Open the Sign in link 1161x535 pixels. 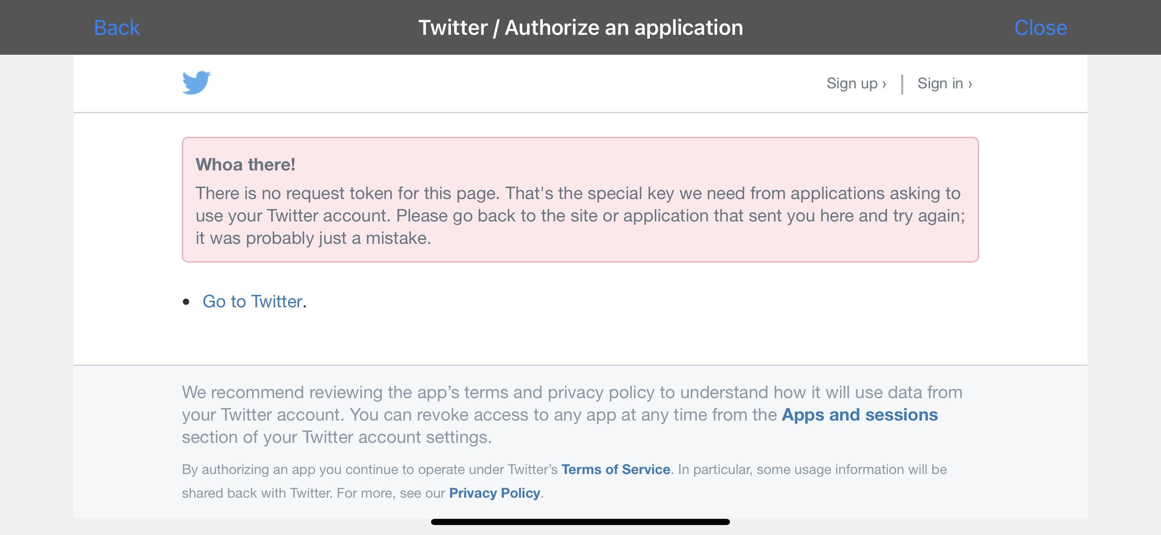click(945, 83)
